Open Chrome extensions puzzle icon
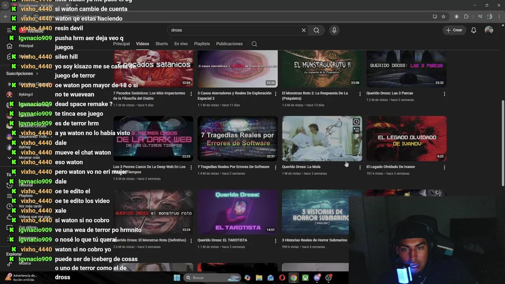The image size is (505, 284). click(x=466, y=17)
